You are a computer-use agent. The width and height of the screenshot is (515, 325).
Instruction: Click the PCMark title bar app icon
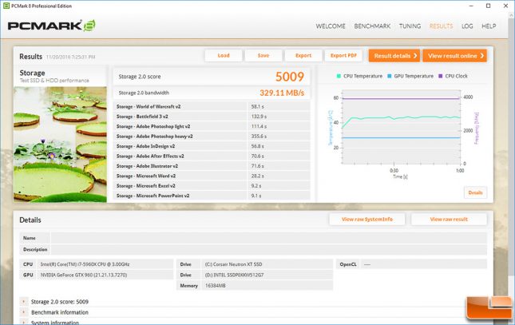point(6,6)
